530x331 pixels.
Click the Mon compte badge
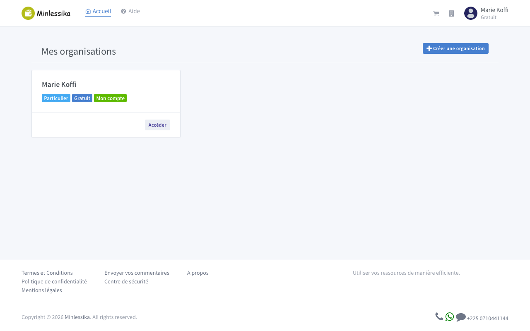pos(110,98)
